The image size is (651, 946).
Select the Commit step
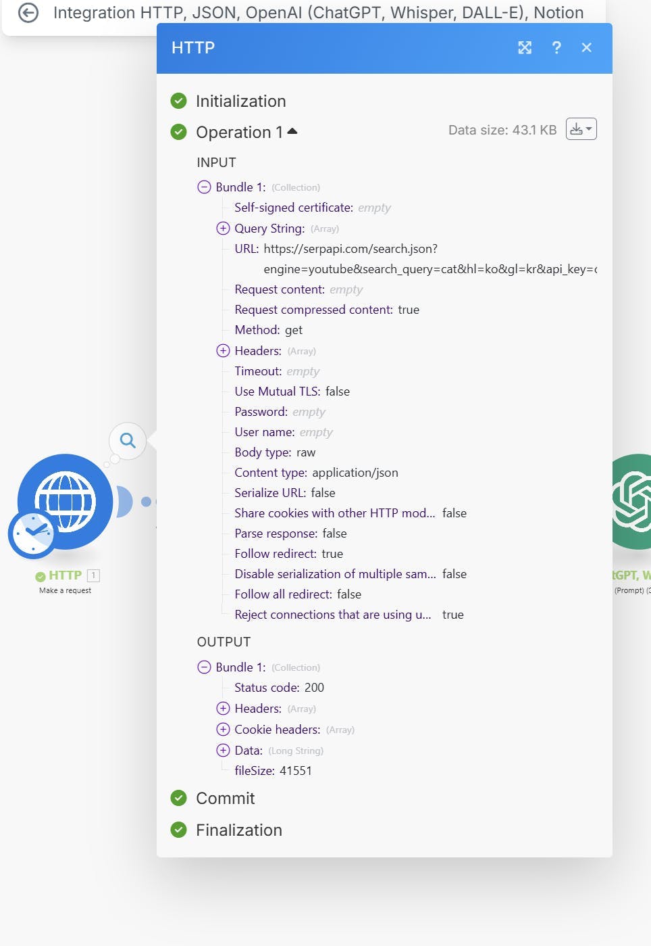(225, 798)
